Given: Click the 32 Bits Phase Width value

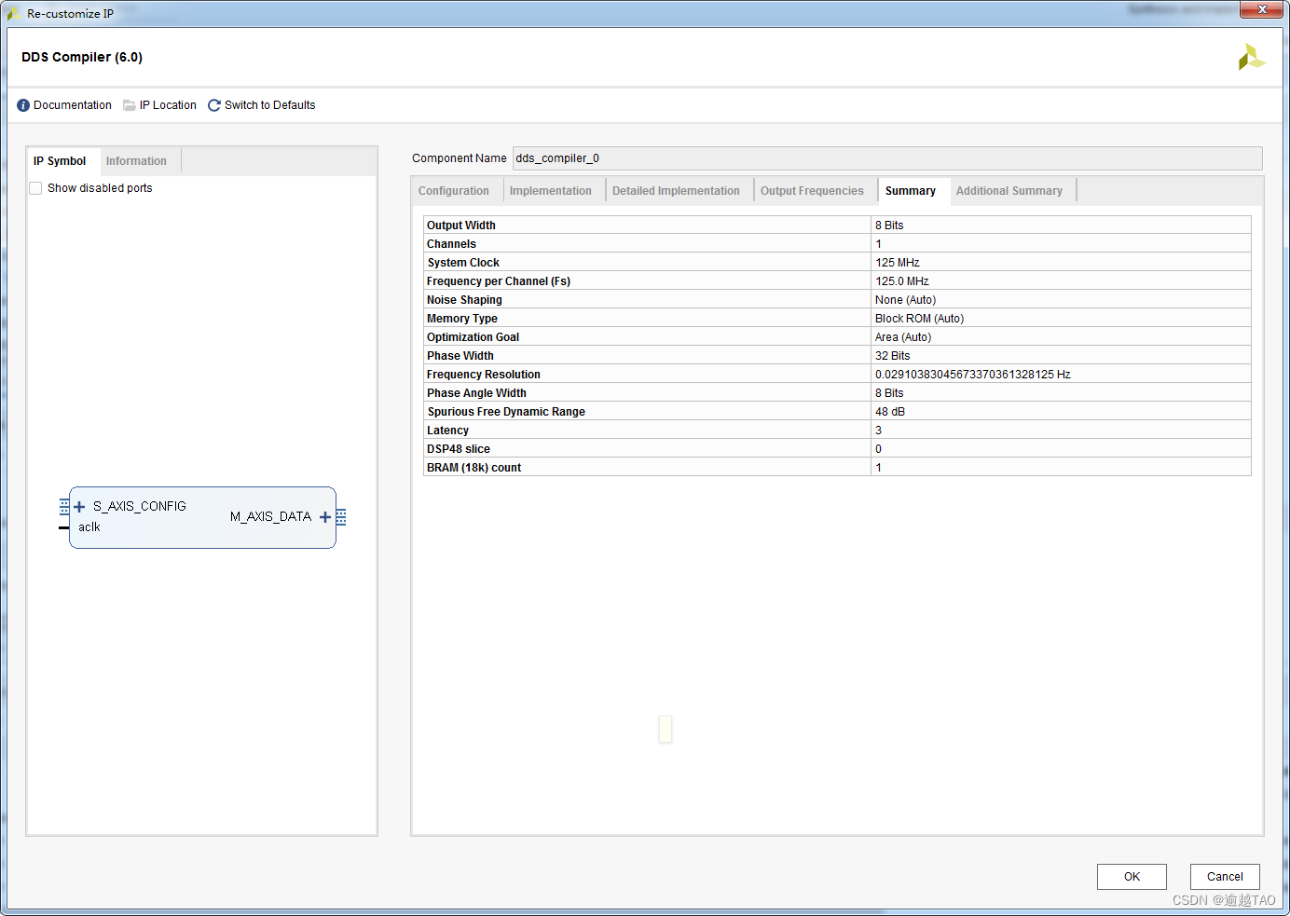Looking at the screenshot, I should pyautogui.click(x=893, y=356).
